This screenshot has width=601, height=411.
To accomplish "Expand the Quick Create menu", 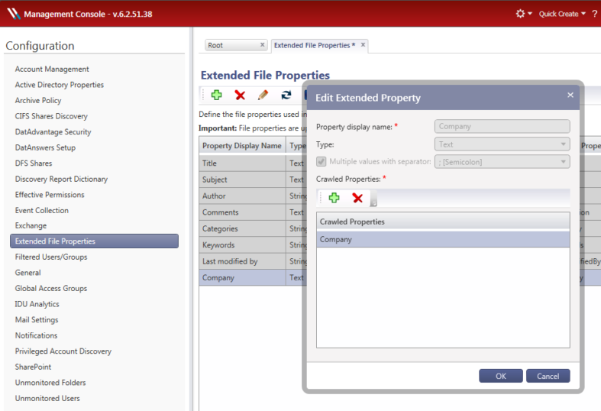I will coord(562,14).
